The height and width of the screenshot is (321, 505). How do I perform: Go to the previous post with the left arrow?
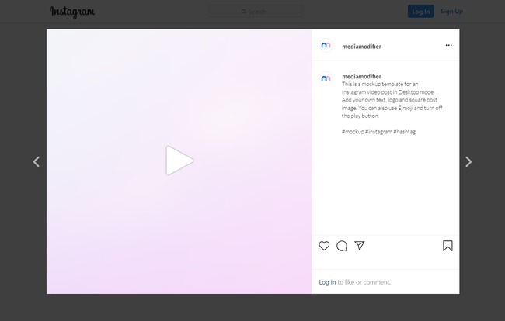[36, 161]
